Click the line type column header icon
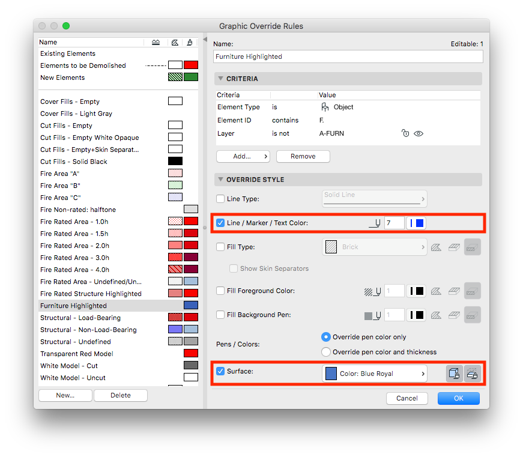This screenshot has height=457, width=523. coord(156,43)
